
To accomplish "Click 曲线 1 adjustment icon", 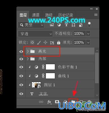I will coord(36,76).
